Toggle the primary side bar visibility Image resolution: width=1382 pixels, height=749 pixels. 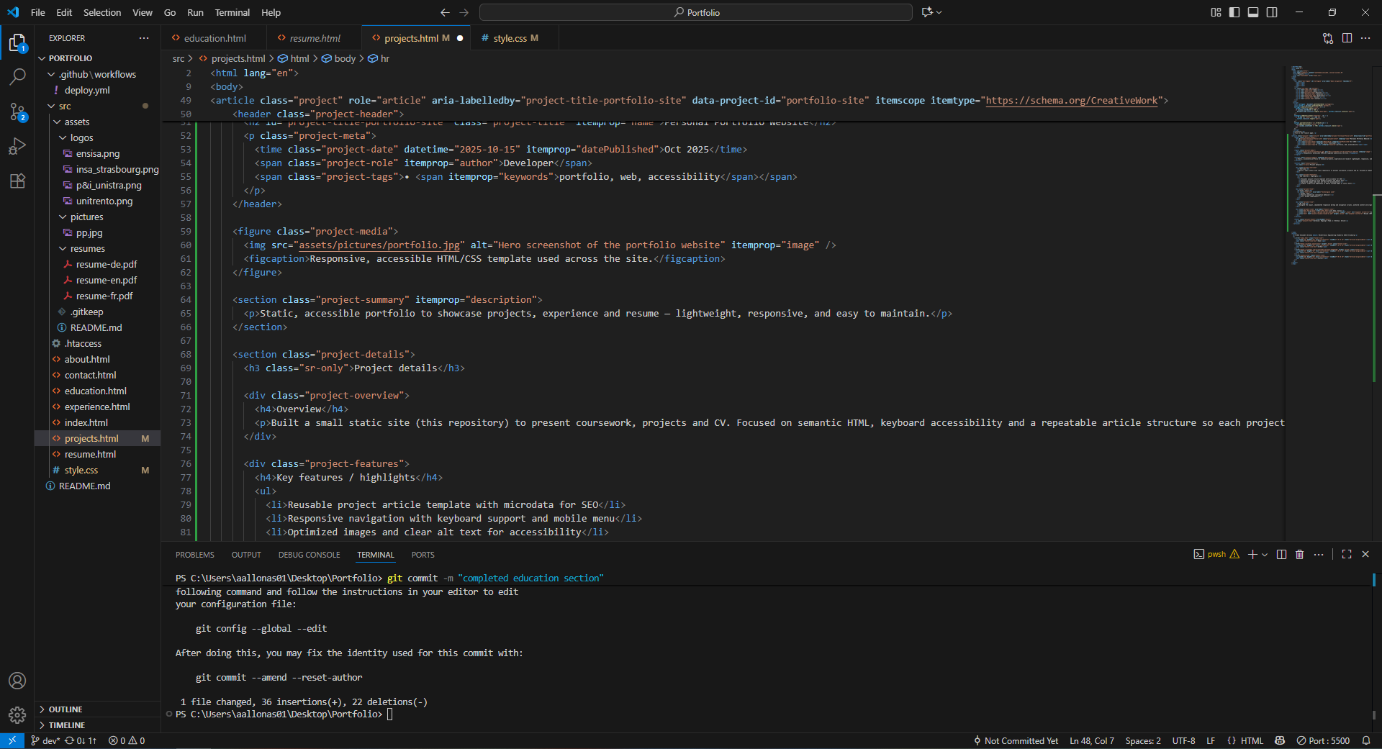point(1234,12)
